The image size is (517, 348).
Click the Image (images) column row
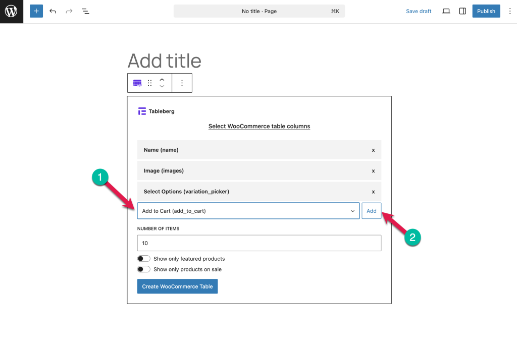(x=259, y=170)
